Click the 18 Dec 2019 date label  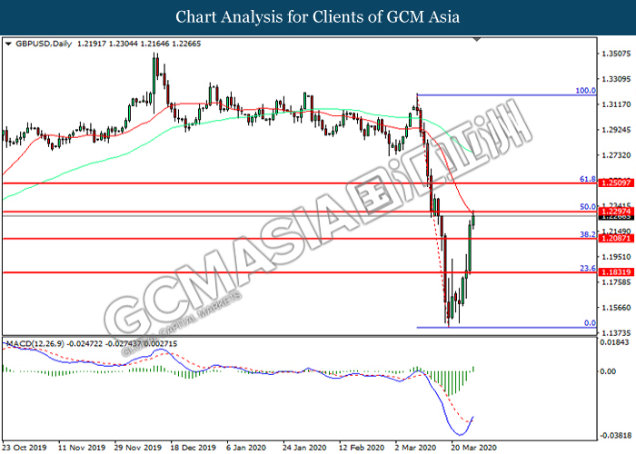coord(194,448)
